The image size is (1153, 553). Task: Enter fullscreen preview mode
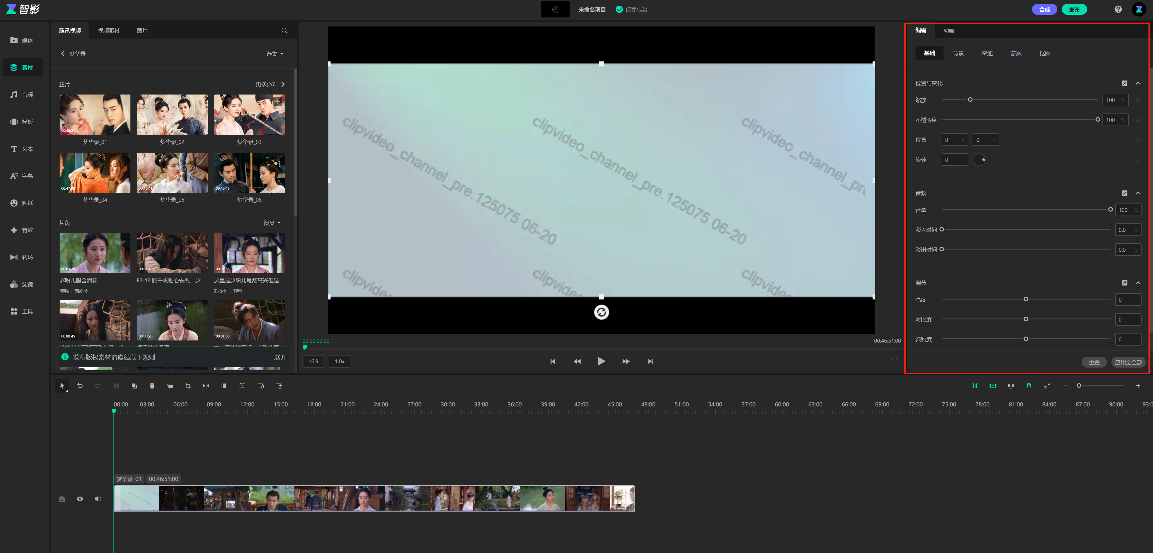(894, 361)
